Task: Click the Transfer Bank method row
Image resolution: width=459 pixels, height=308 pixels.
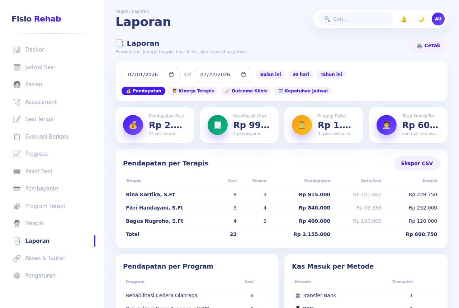Action: (x=366, y=295)
